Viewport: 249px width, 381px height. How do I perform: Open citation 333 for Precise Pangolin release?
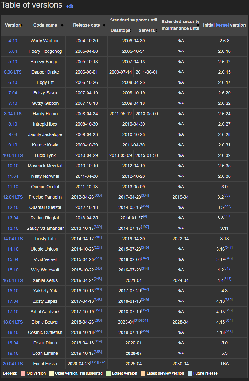(98, 196)
